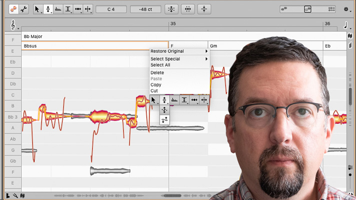Choose Select All from context menu
Image resolution: width=356 pixels, height=200 pixels.
click(160, 65)
